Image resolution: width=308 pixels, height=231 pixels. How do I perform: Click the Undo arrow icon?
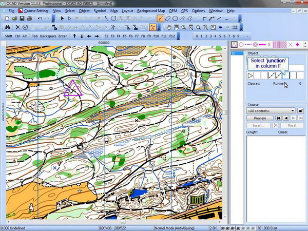tap(40, 18)
